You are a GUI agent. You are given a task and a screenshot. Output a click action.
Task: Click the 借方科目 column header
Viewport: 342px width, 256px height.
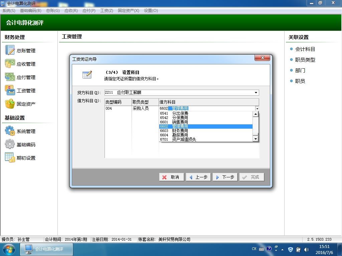tap(209, 102)
